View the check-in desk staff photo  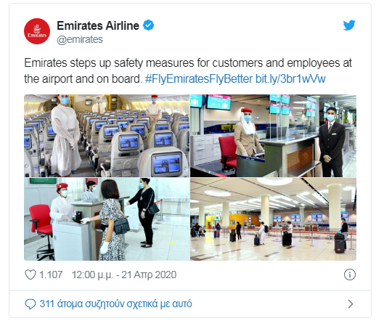273,136
